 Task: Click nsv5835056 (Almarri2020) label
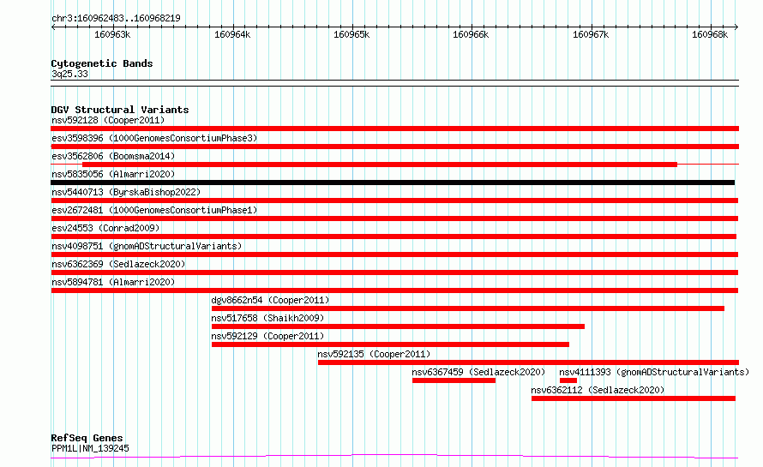[x=113, y=174]
